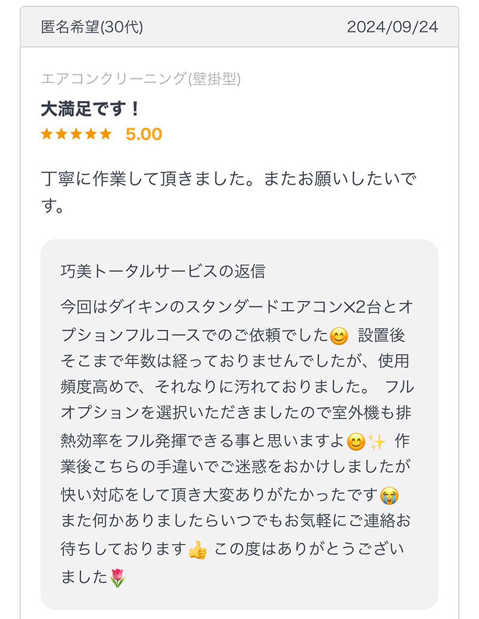Screen dimensions: 479x619
Task: Click the crying face emoji
Action: click(389, 496)
